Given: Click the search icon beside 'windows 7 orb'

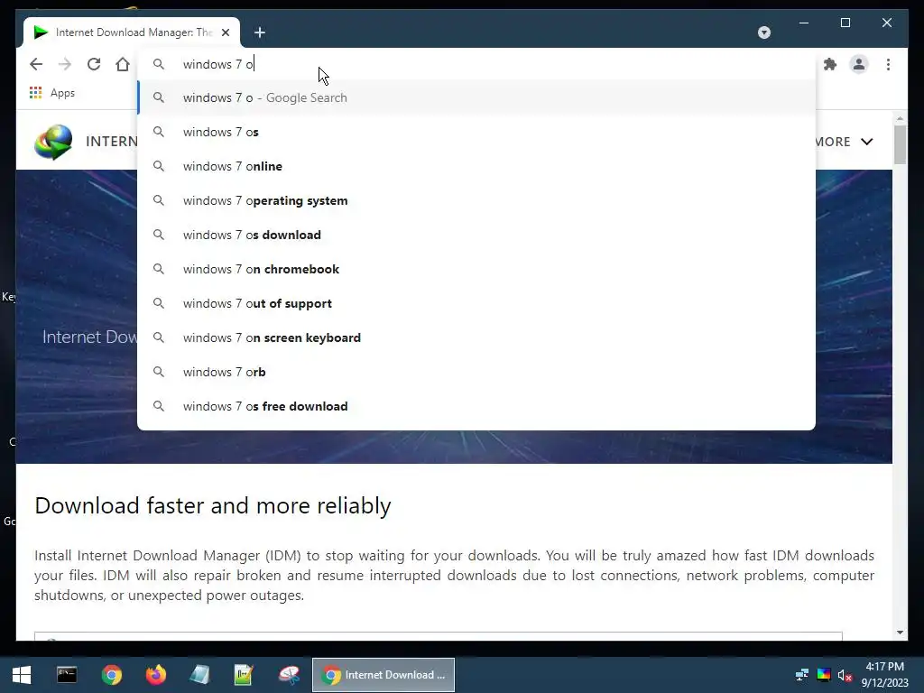Looking at the screenshot, I should [159, 372].
